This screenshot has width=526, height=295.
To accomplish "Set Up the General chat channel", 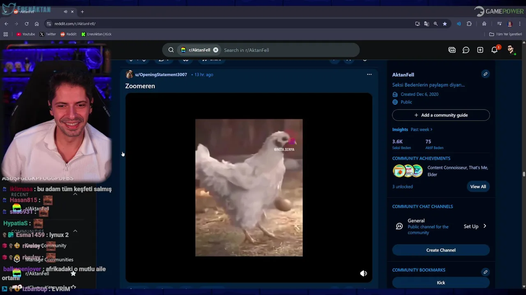I will 475,226.
